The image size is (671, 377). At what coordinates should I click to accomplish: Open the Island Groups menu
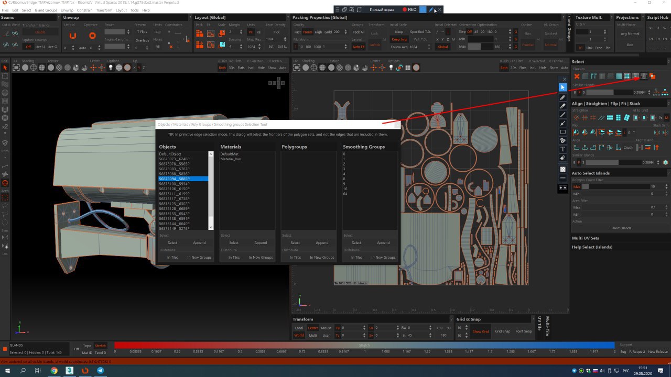tap(46, 10)
